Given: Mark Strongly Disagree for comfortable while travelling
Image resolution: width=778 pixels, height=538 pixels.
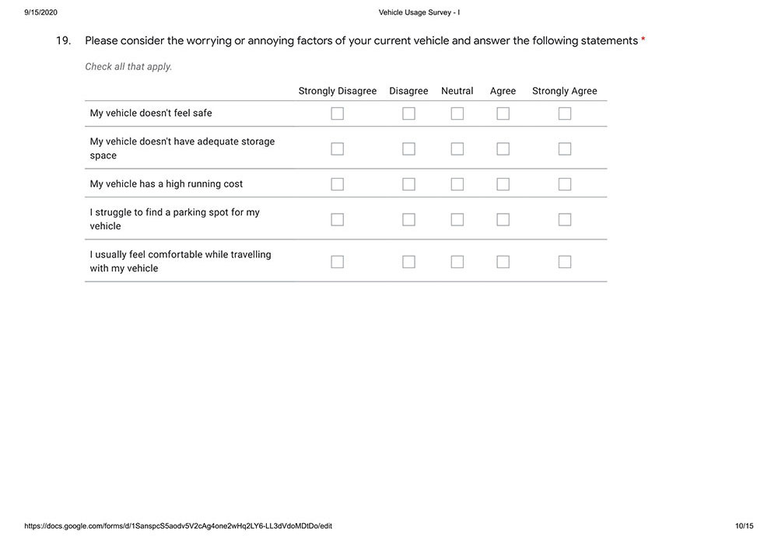Looking at the screenshot, I should tap(337, 262).
